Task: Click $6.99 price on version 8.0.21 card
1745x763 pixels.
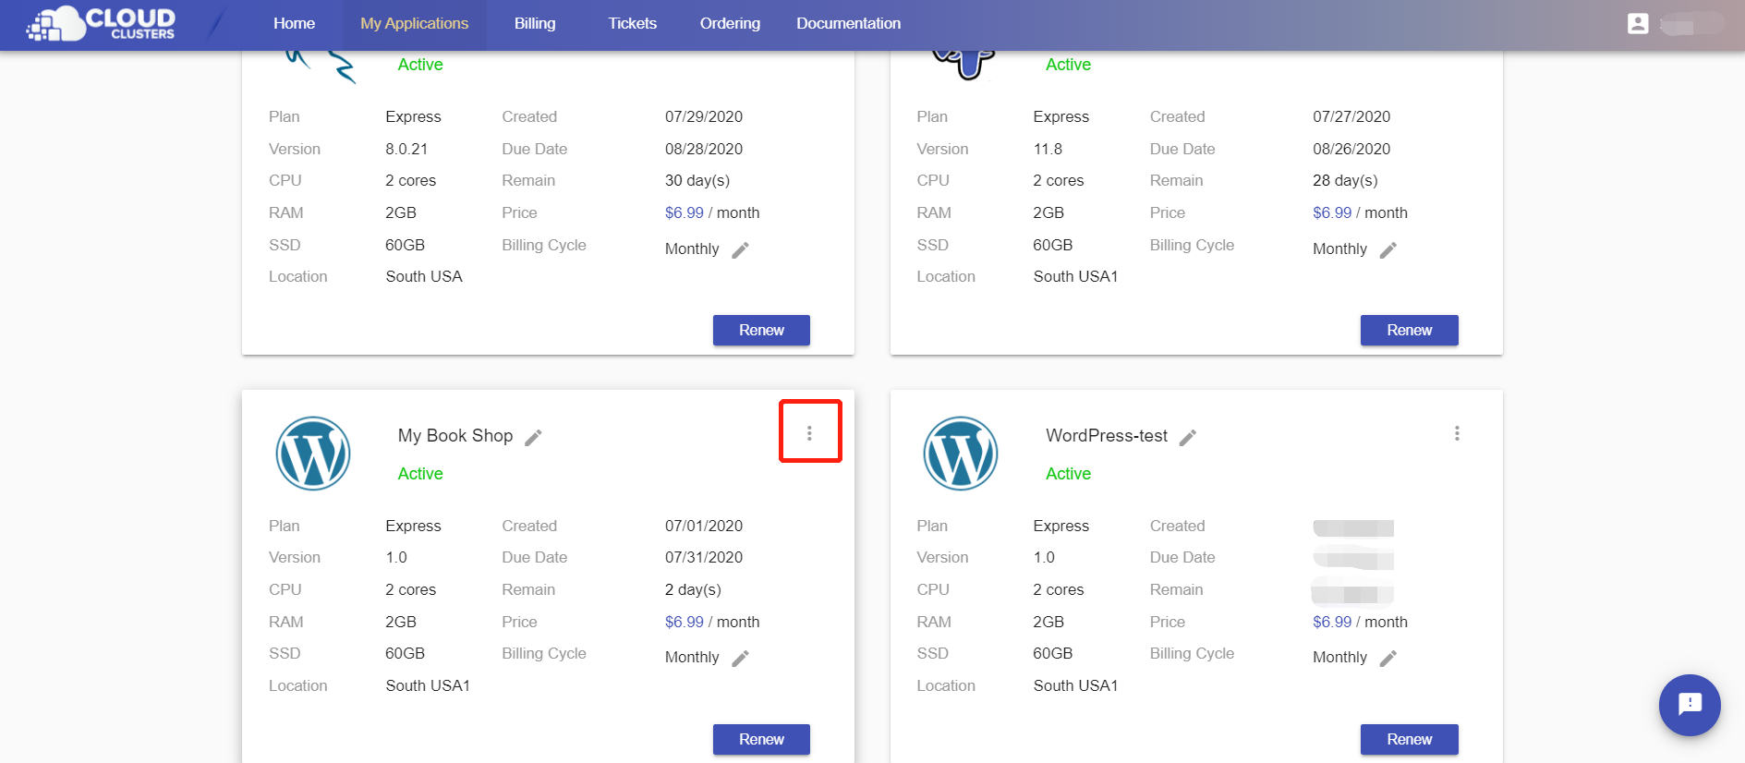Action: click(x=685, y=213)
